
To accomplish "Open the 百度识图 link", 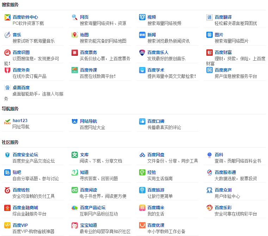I will pos(21,53).
